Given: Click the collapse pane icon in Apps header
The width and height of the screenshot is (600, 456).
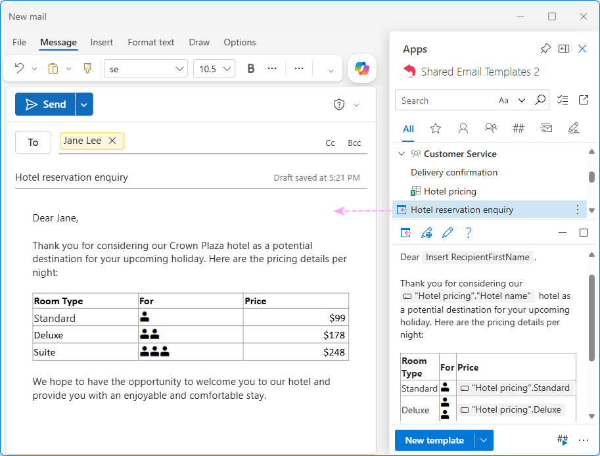Looking at the screenshot, I should point(564,49).
